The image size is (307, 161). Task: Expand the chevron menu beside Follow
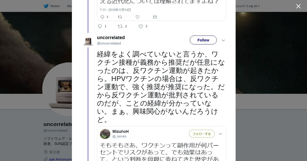pos(223,40)
